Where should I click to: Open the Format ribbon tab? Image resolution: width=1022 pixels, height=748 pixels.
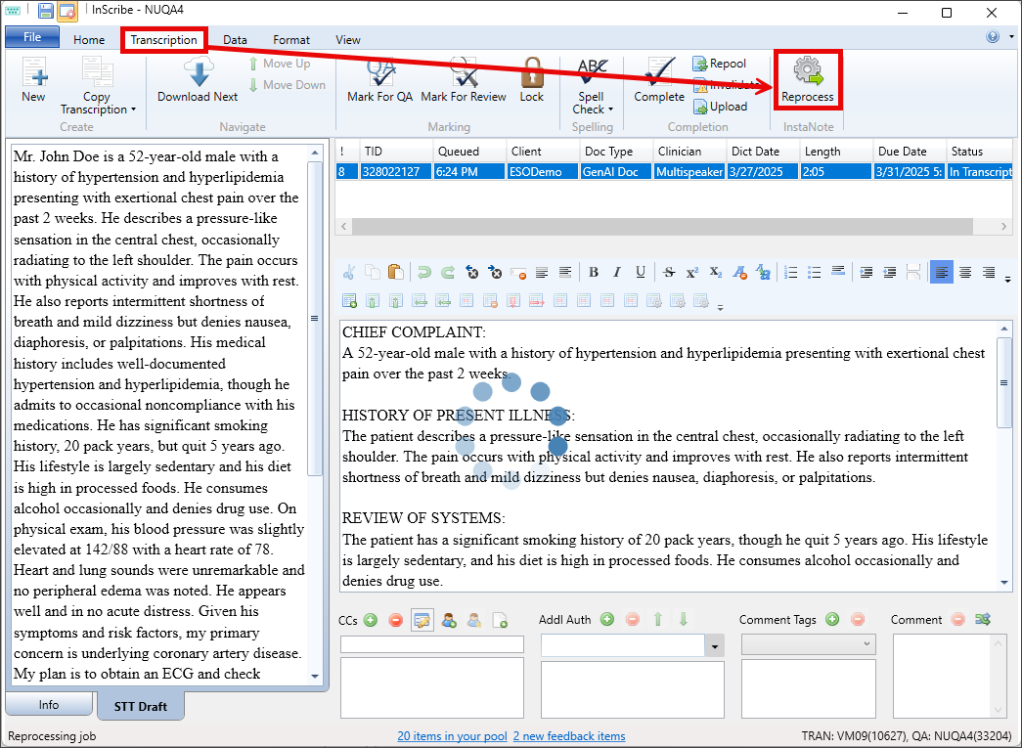[x=291, y=40]
